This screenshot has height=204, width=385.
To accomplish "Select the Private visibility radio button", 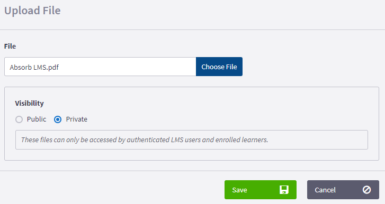I will coord(58,119).
